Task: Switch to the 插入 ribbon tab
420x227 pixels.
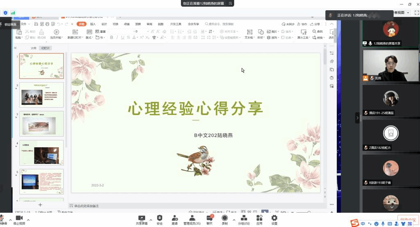Action: (93, 24)
